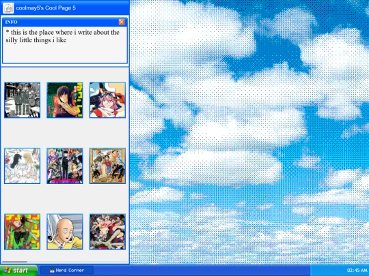Open the red and yellow chainsaw cover thumbnail
This screenshot has height=276, width=369.
[x=22, y=232]
